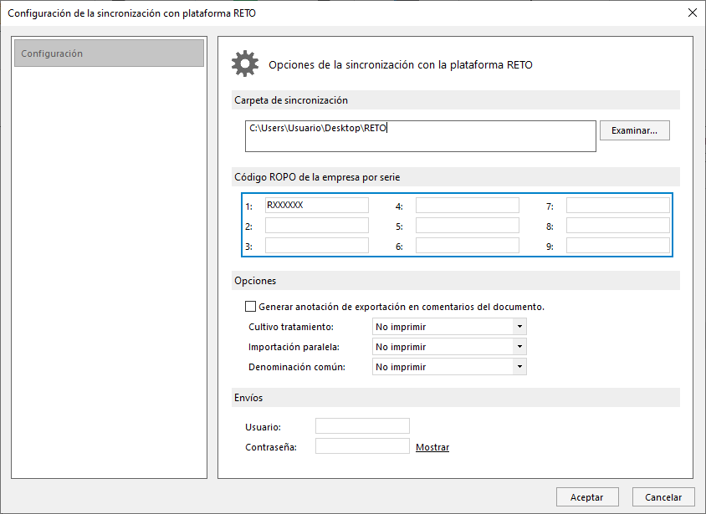Click ROPO code field for series 4

(x=468, y=205)
